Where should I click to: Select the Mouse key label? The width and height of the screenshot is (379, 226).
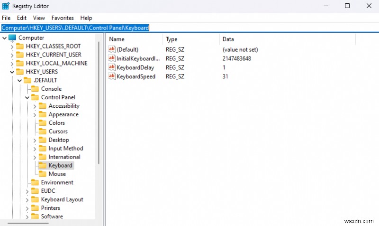click(x=57, y=174)
